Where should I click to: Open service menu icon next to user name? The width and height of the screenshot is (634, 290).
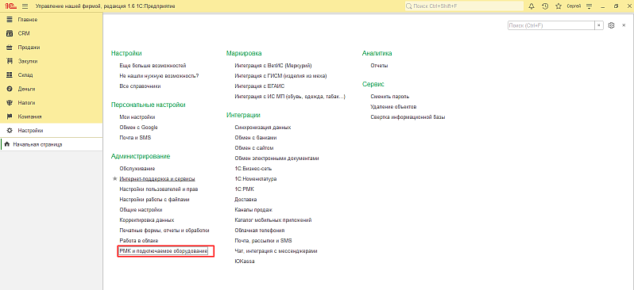590,6
